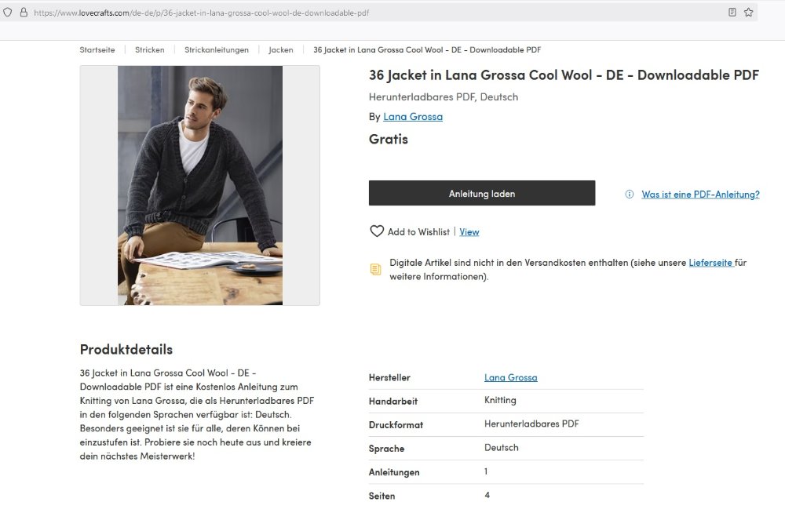Click the Produktdetails heading
Image resolution: width=785 pixels, height=520 pixels.
pyautogui.click(x=126, y=349)
